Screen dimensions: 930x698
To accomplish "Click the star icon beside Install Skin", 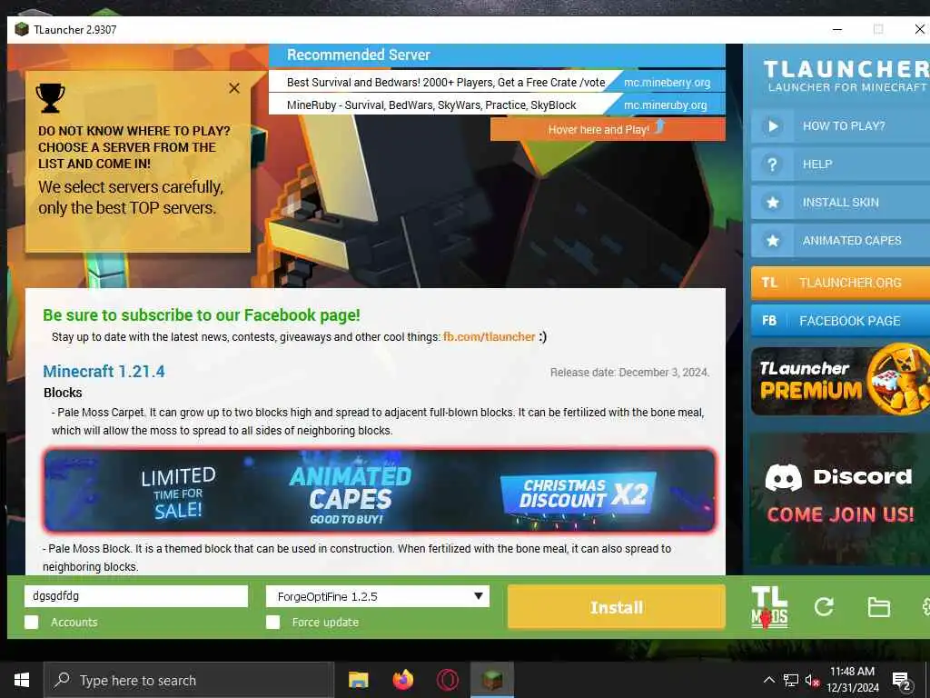I will [772, 203].
